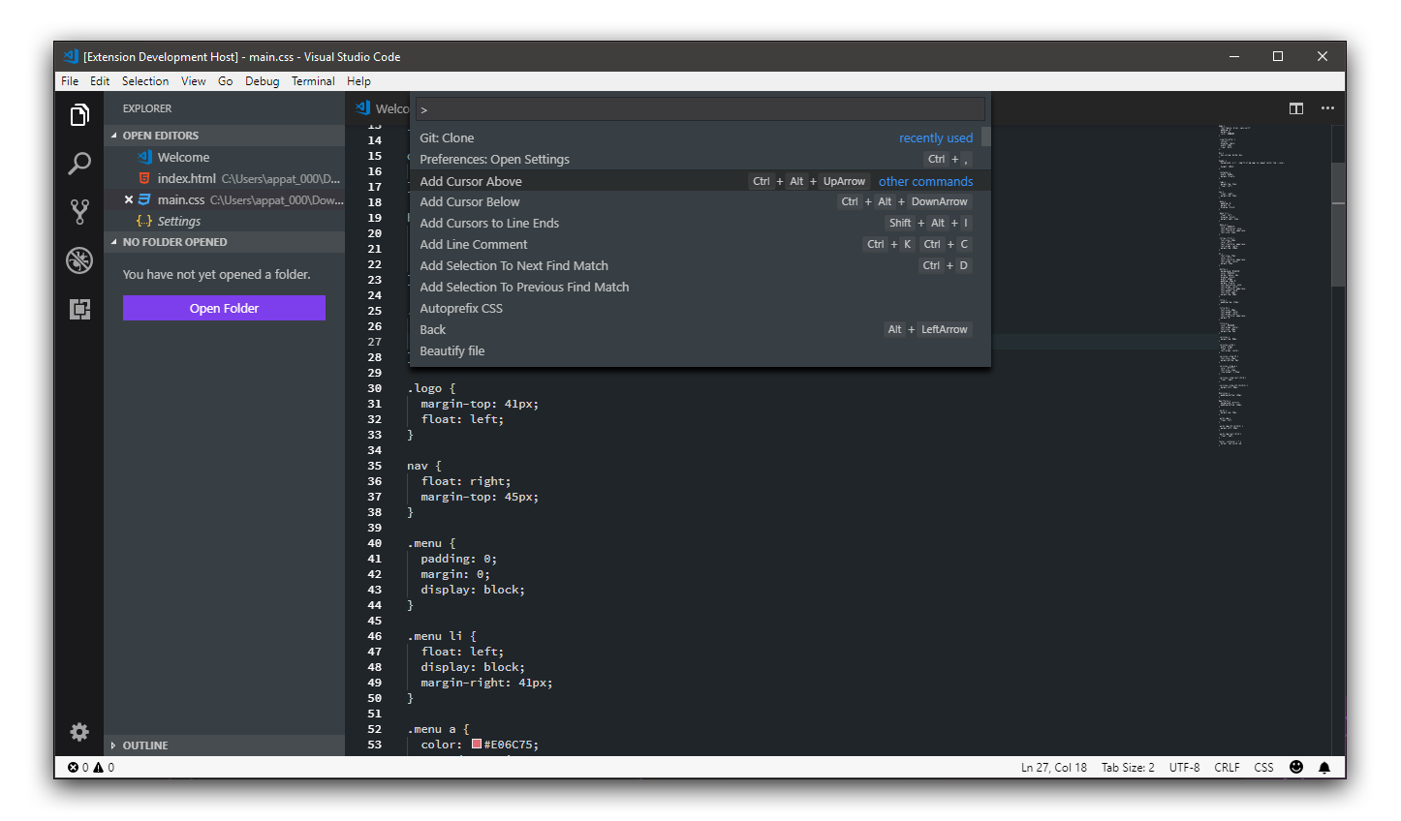Viewport: 1401px width, 821px height.
Task: Click the Open Folder button
Action: pyautogui.click(x=224, y=308)
